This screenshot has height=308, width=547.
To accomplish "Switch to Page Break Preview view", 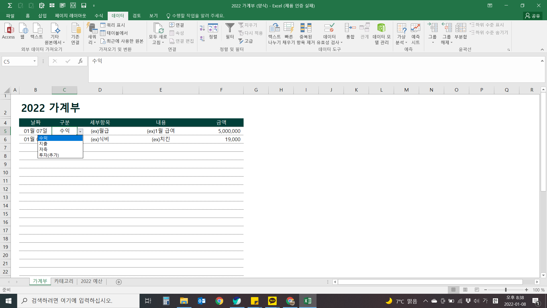I will point(477,290).
